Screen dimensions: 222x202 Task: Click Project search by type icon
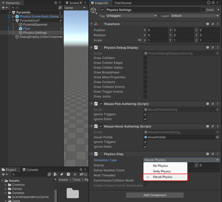[x=55, y=174]
